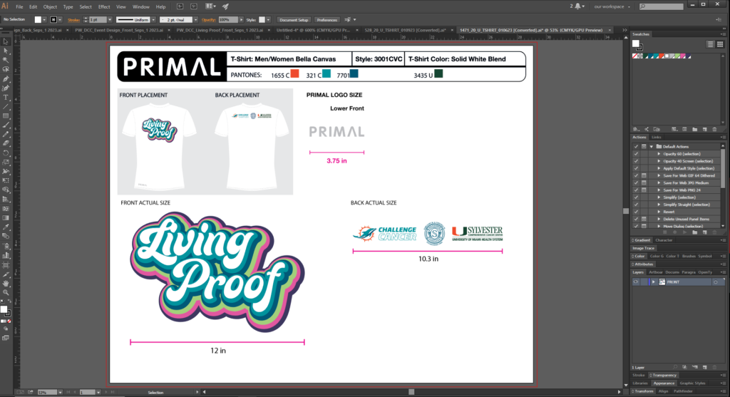Select the orange swatch in Swatches panel
The width and height of the screenshot is (730, 397).
tap(661, 56)
